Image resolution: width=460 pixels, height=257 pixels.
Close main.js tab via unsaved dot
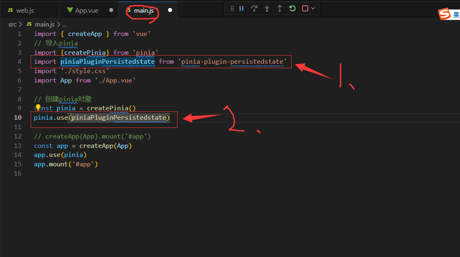click(170, 10)
